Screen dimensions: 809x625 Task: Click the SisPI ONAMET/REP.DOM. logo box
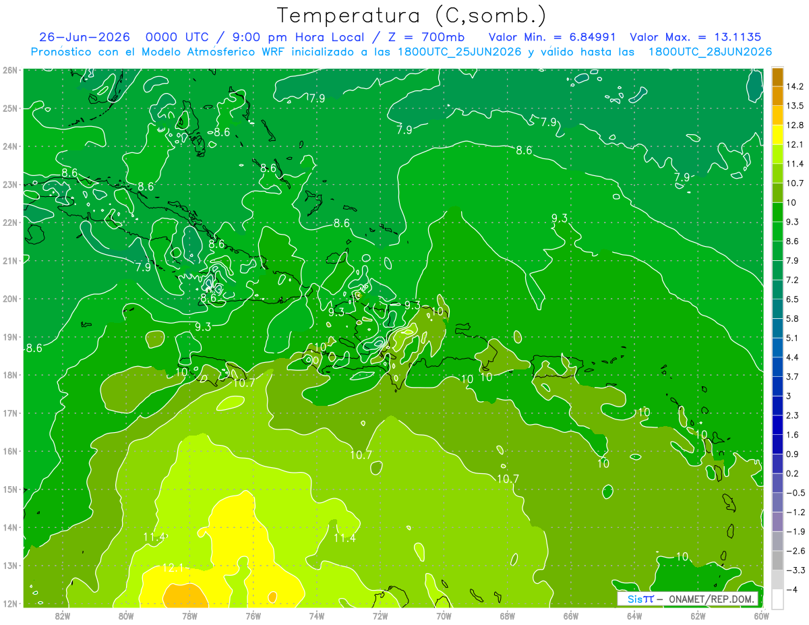click(688, 599)
